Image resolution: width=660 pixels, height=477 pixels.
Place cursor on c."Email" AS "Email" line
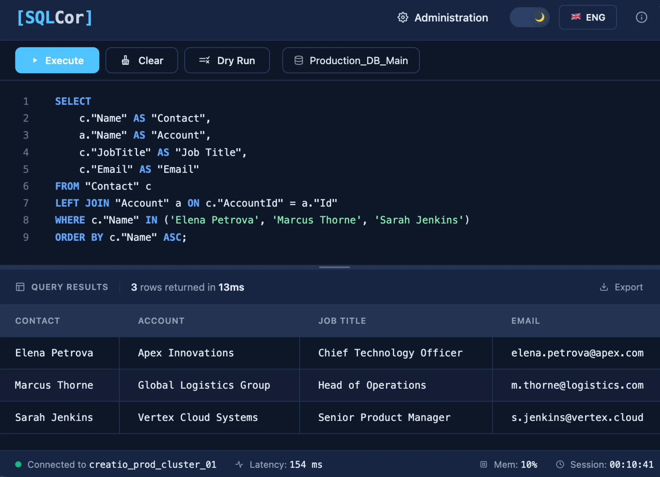point(139,169)
